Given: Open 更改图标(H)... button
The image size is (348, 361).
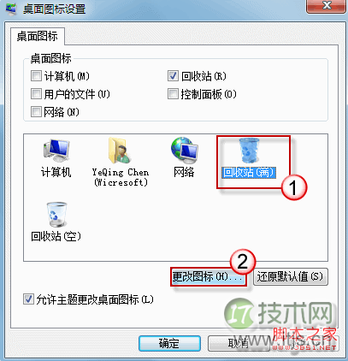Looking at the screenshot, I should (x=209, y=276).
